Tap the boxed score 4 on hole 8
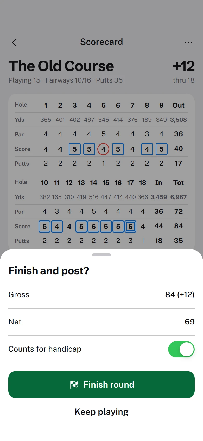 pos(147,149)
